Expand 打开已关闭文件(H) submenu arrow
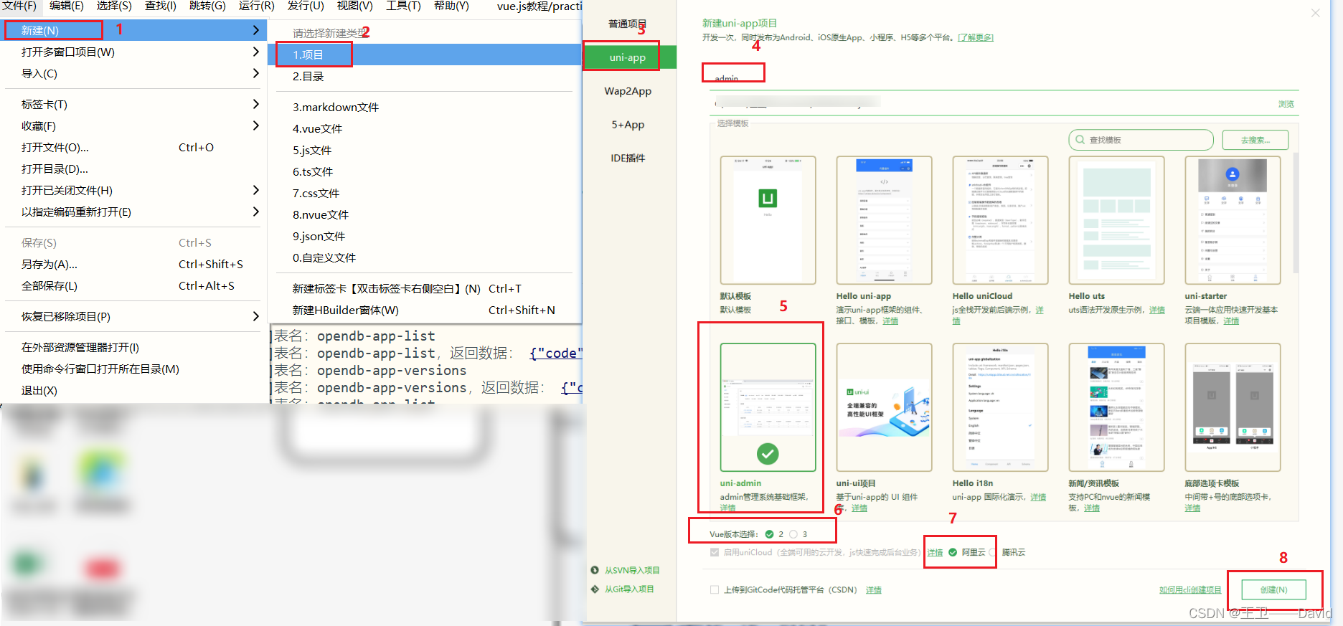This screenshot has height=626, width=1343. coord(255,190)
